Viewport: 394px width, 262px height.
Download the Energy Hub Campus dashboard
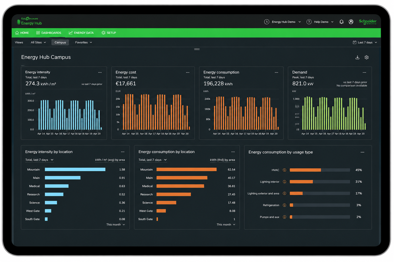pyautogui.click(x=357, y=57)
